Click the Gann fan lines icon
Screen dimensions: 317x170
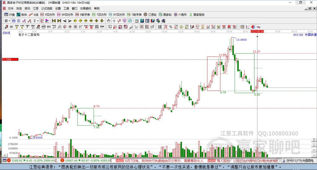pyautogui.click(x=115, y=27)
